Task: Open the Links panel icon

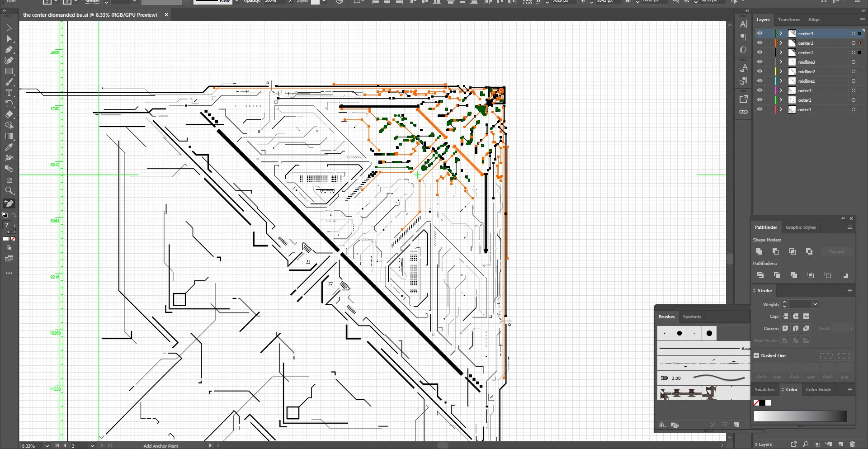Action: pyautogui.click(x=743, y=112)
